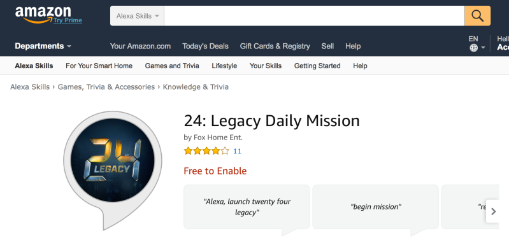Click the Try Prime link
Screen dimensions: 509x247
[x=68, y=20]
